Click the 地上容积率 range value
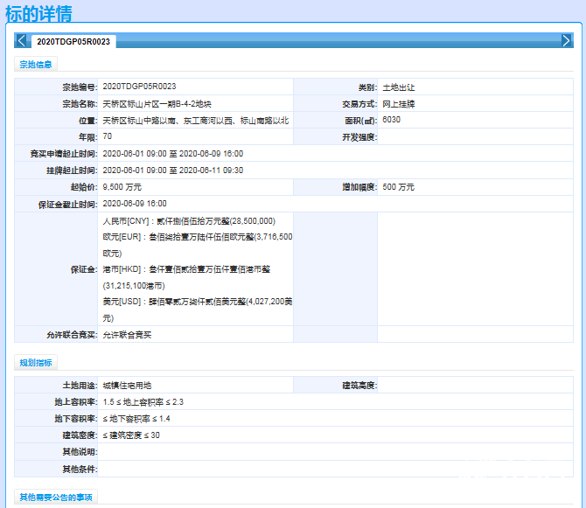This screenshot has width=586, height=508. 143,402
